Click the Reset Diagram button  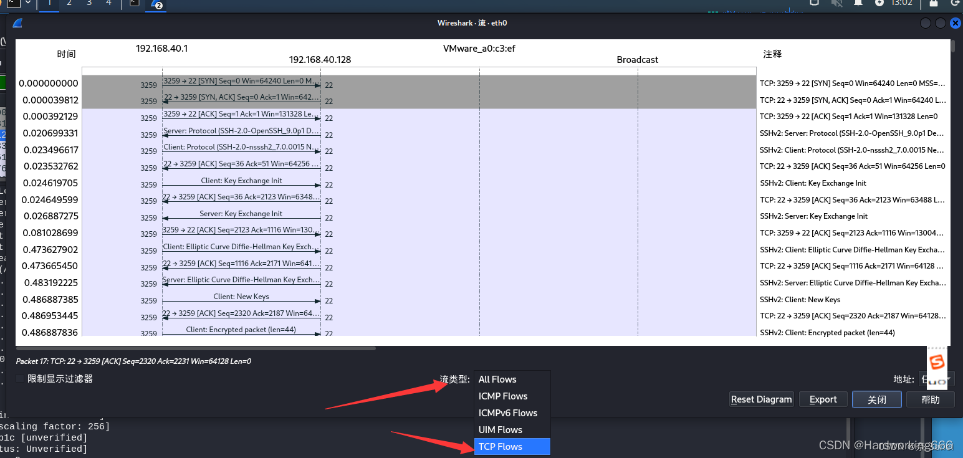click(x=761, y=399)
